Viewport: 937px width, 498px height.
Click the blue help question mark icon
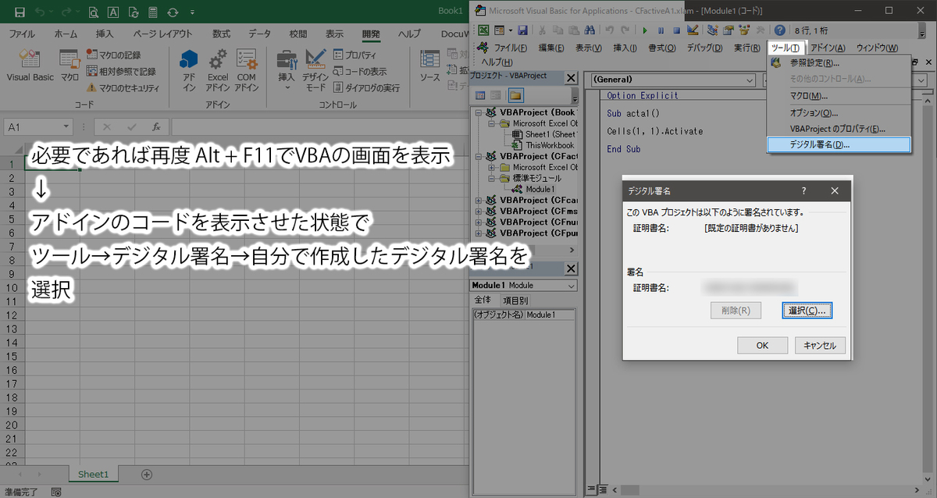780,30
